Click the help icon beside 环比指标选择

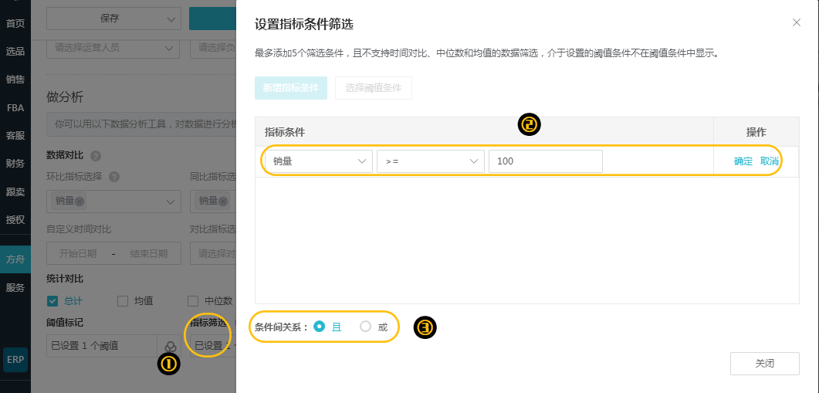pyautogui.click(x=114, y=177)
